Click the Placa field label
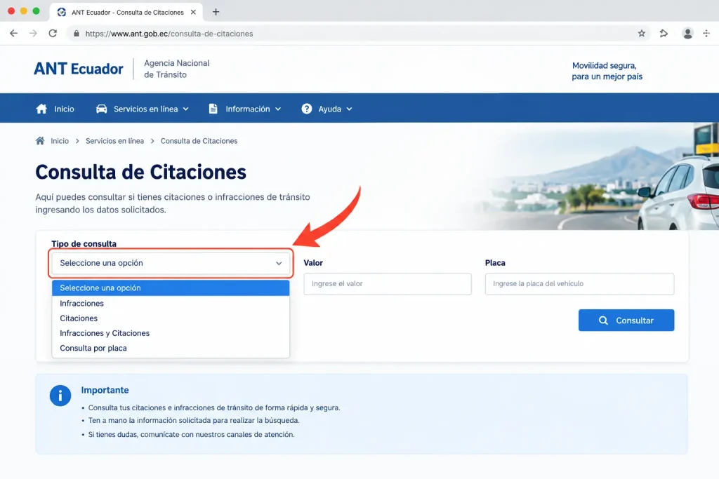 pyautogui.click(x=495, y=263)
